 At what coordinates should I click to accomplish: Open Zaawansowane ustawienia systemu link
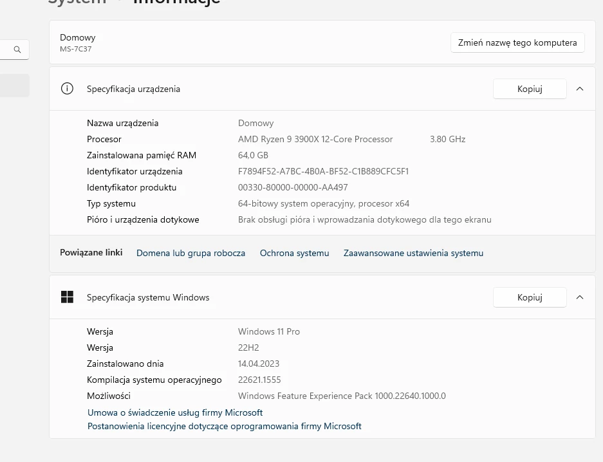pos(413,253)
